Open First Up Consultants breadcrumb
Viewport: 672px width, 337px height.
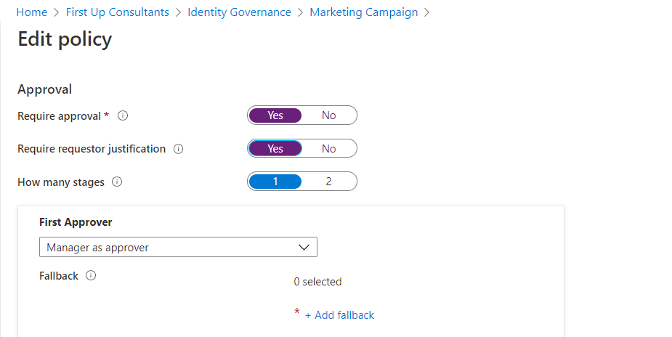click(117, 12)
